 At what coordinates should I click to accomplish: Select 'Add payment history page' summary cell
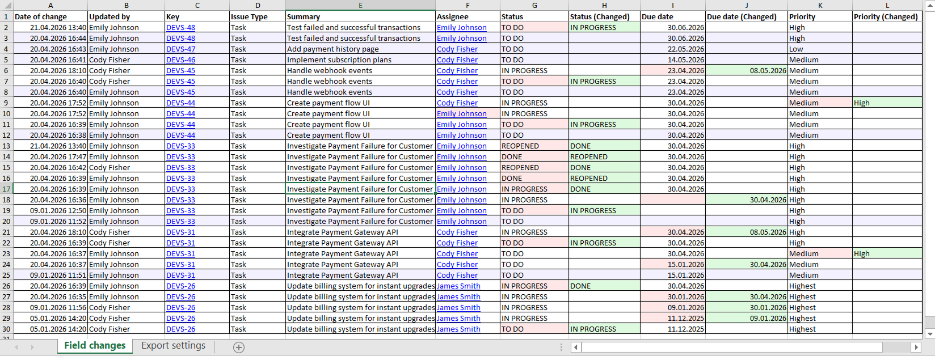[360, 49]
